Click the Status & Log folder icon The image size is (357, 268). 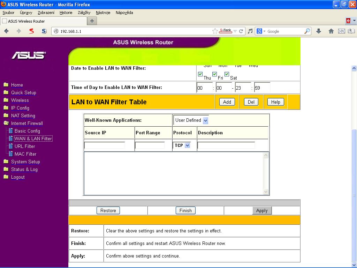click(6, 169)
